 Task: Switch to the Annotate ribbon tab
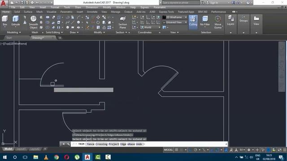[92, 12]
